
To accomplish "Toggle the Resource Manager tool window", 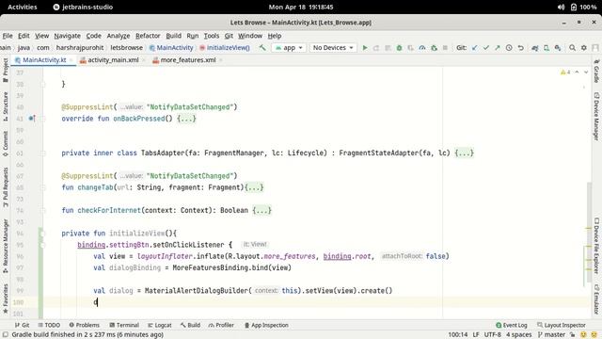I will (6, 246).
